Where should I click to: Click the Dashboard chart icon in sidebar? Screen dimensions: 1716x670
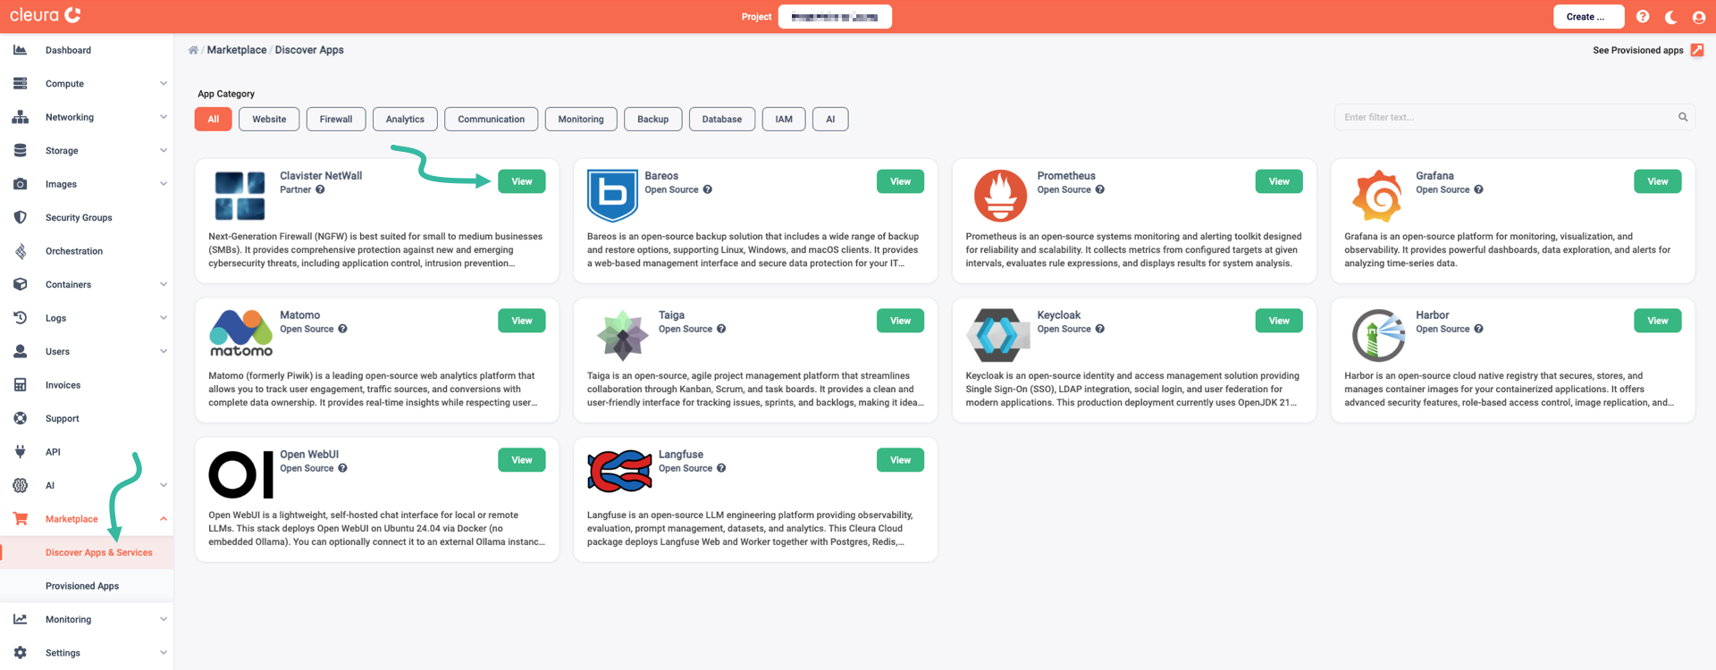[x=20, y=50]
